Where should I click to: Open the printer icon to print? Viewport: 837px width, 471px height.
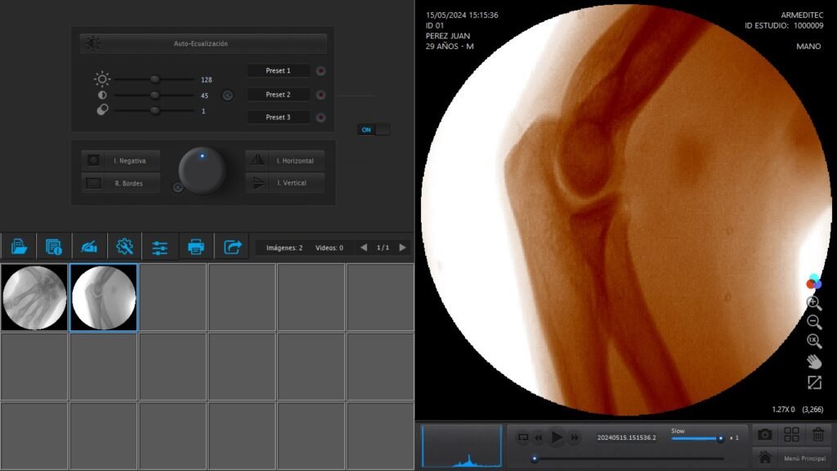tap(195, 246)
